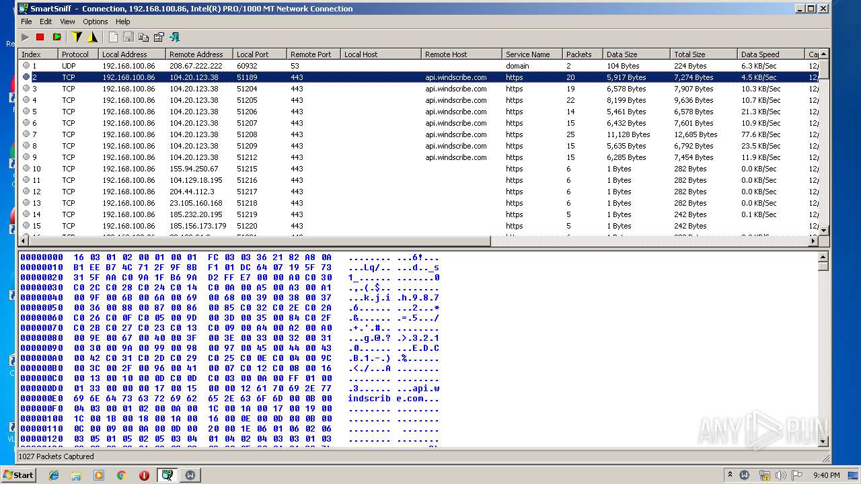Select row with remote address 185.156.173.179
This screenshot has height=484, width=861.
pos(418,226)
